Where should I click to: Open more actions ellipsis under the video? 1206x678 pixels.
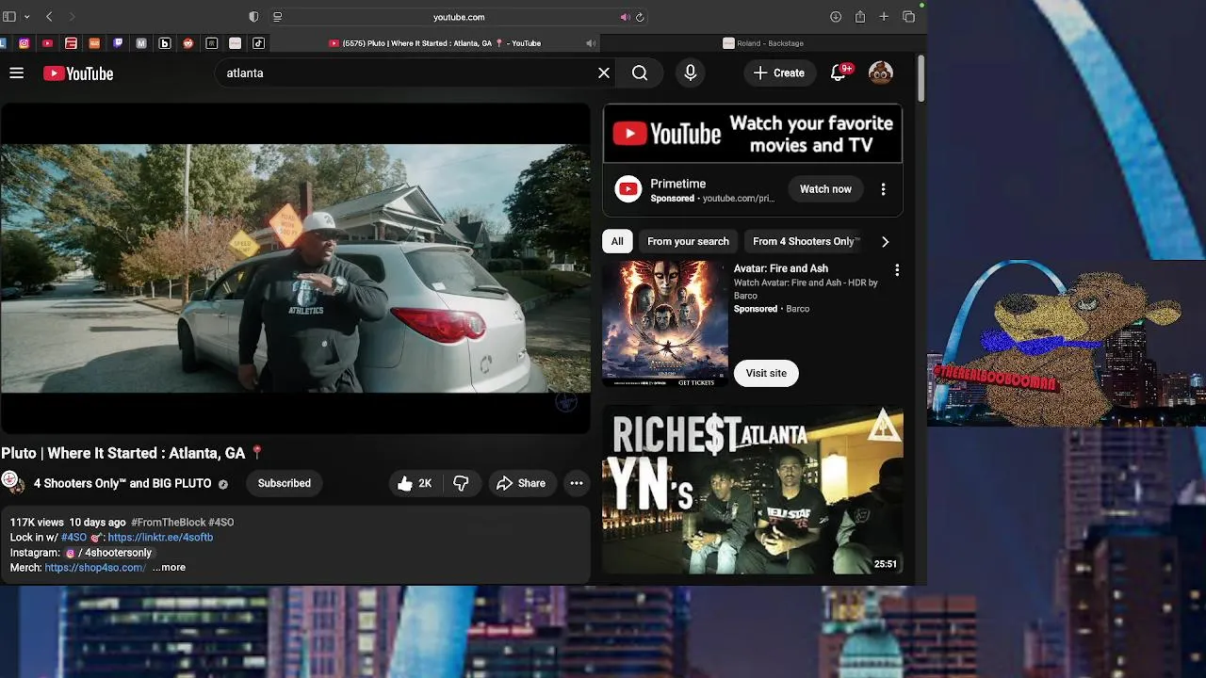(577, 483)
